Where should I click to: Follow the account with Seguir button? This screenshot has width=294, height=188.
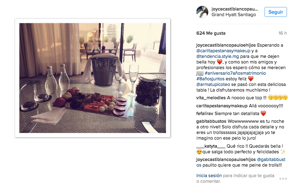coord(276,12)
